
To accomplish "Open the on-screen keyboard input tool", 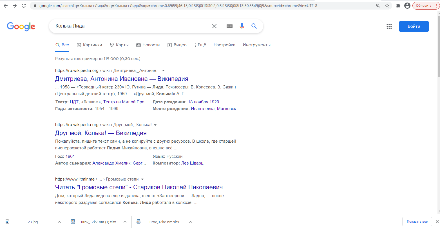I will point(229,26).
